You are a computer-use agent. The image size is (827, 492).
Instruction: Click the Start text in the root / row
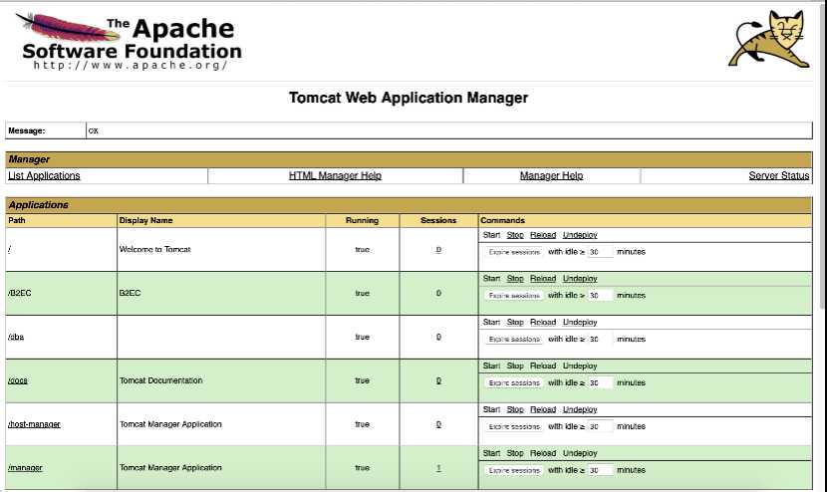pyautogui.click(x=491, y=235)
